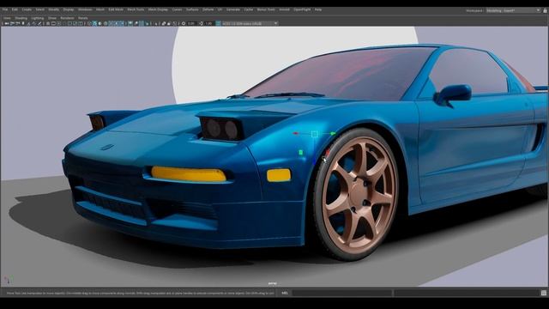Click the MEL command line input
The height and width of the screenshot is (309, 549).
point(342,293)
